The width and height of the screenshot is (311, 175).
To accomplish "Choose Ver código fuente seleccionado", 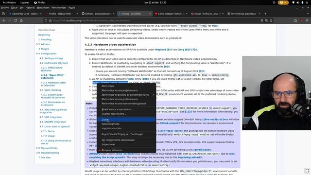I will pyautogui.click(x=126, y=140).
